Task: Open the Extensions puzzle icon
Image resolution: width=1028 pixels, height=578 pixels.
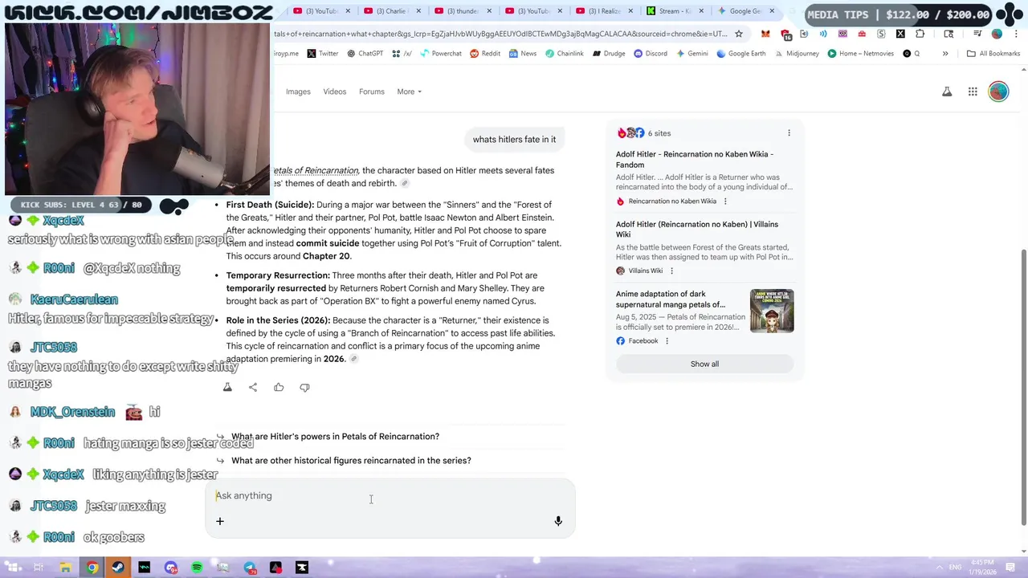Action: tap(920, 34)
